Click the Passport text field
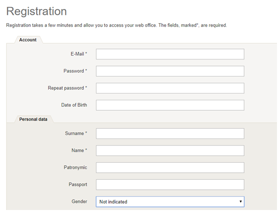 pos(170,185)
